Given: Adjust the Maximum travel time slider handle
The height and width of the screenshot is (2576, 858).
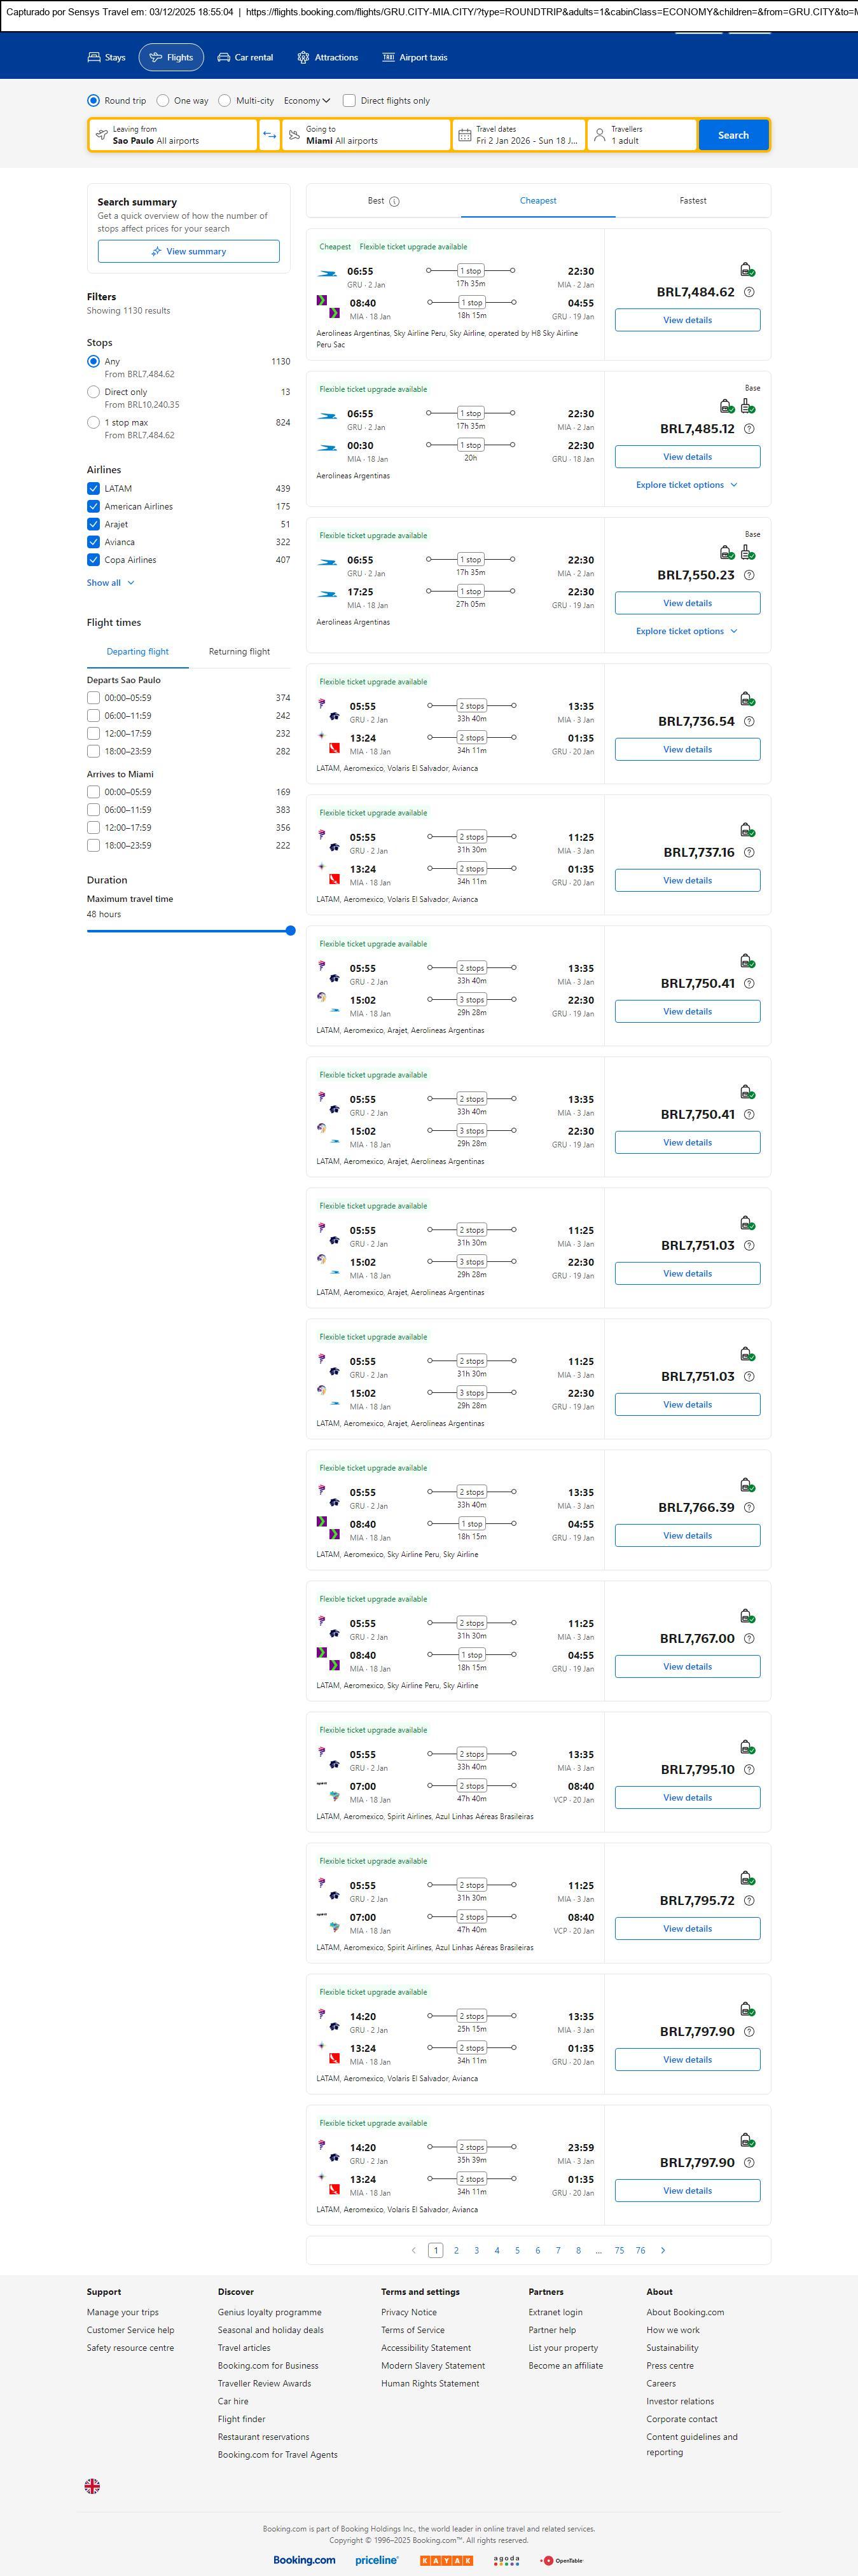Looking at the screenshot, I should pyautogui.click(x=291, y=931).
